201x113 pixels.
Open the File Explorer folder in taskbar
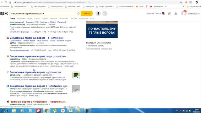click(14, 110)
